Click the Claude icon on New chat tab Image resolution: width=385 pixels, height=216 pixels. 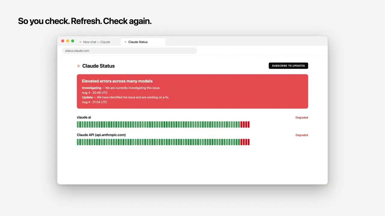coord(80,42)
